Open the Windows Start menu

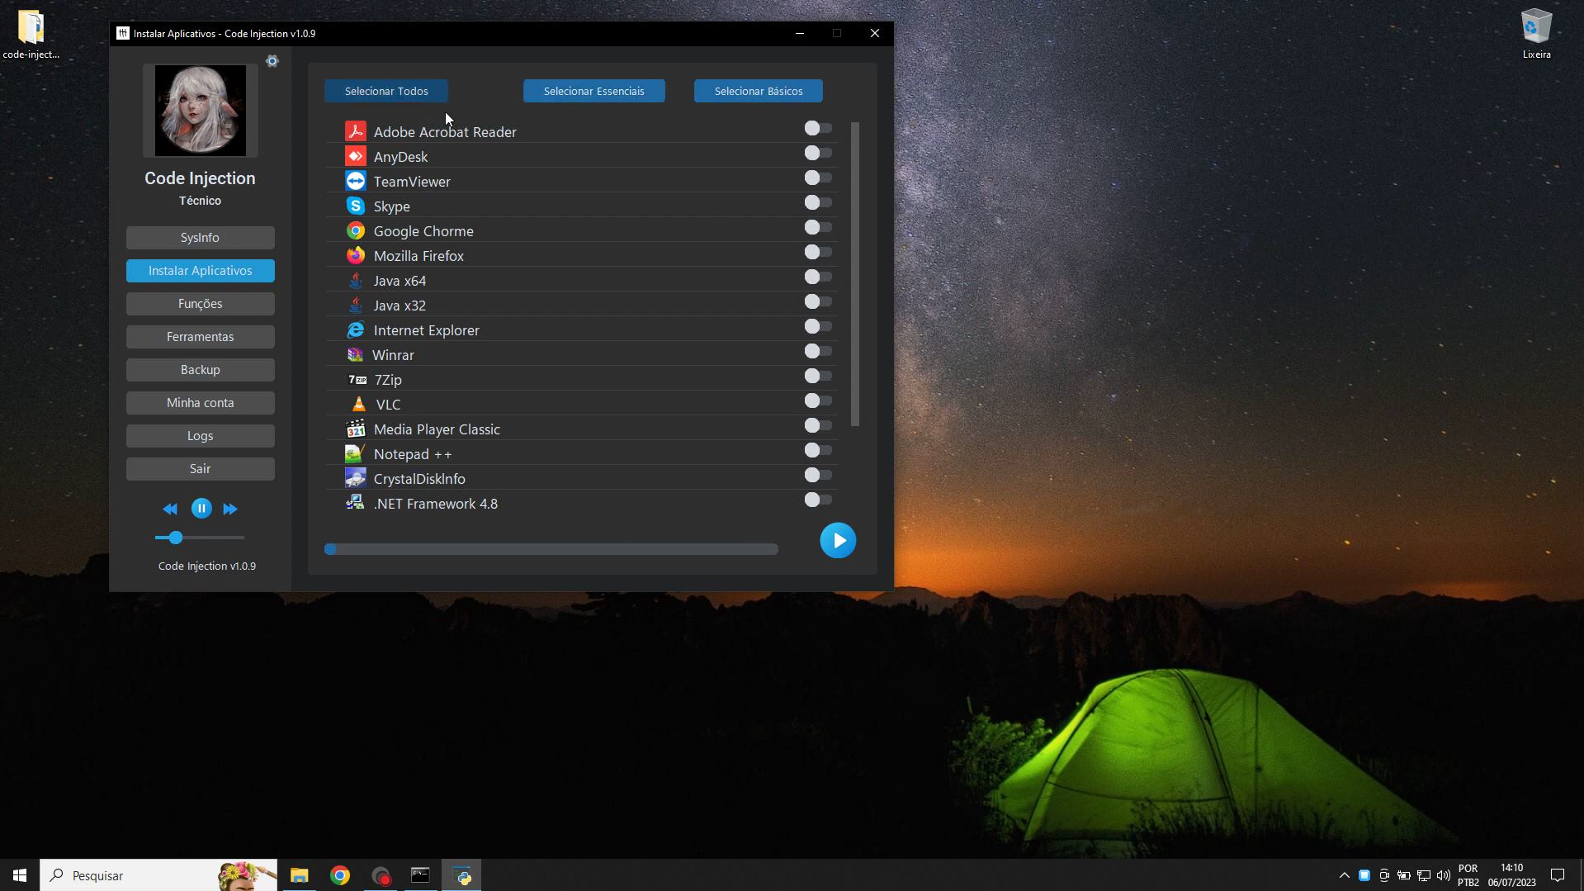[x=20, y=875]
